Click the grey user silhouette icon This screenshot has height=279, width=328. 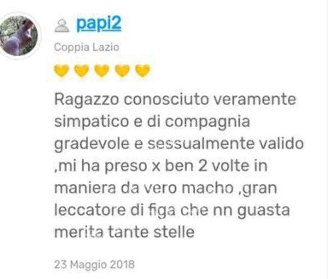coord(62,26)
